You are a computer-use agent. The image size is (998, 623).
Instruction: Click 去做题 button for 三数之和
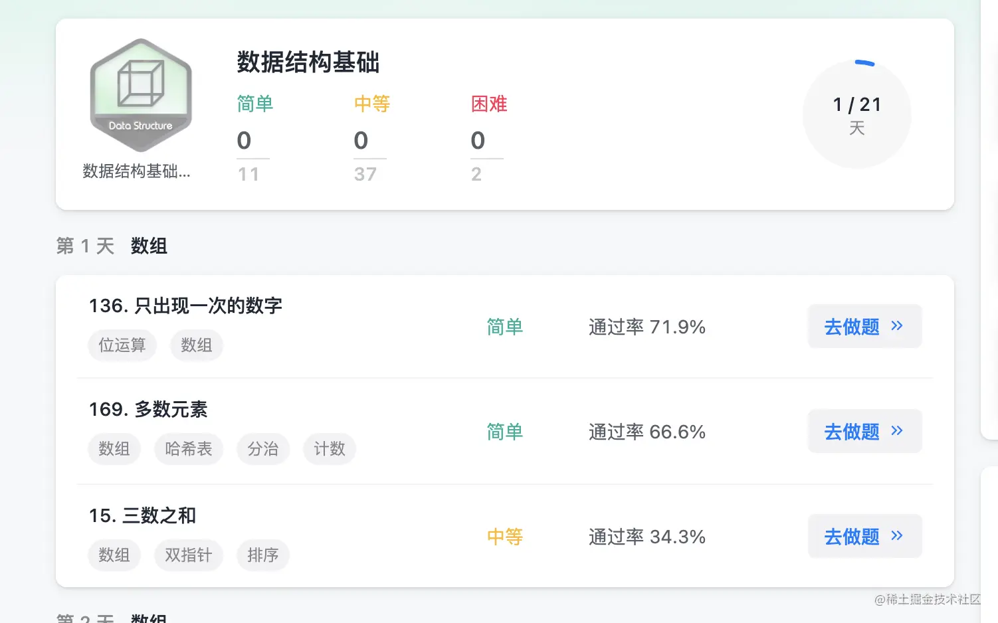pyautogui.click(x=864, y=536)
